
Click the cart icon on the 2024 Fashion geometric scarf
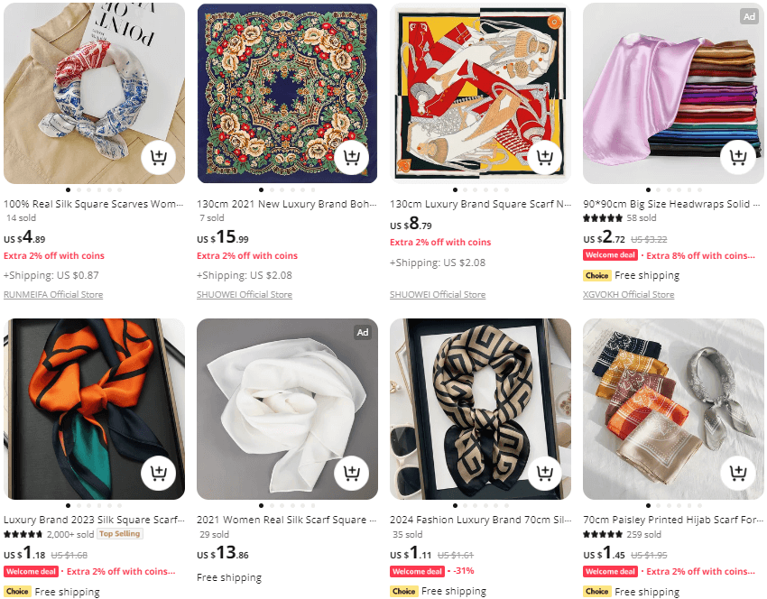pos(545,472)
